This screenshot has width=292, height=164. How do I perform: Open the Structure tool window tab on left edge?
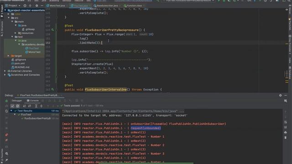tap(2, 29)
